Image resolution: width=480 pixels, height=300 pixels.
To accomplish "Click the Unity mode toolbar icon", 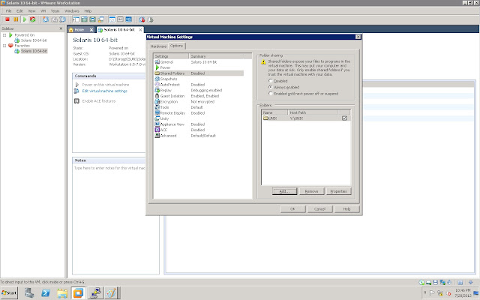I will (100, 19).
